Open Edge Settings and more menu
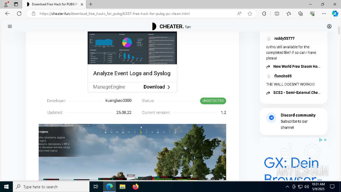Screen dimensions: 341x192 [x=324, y=14]
